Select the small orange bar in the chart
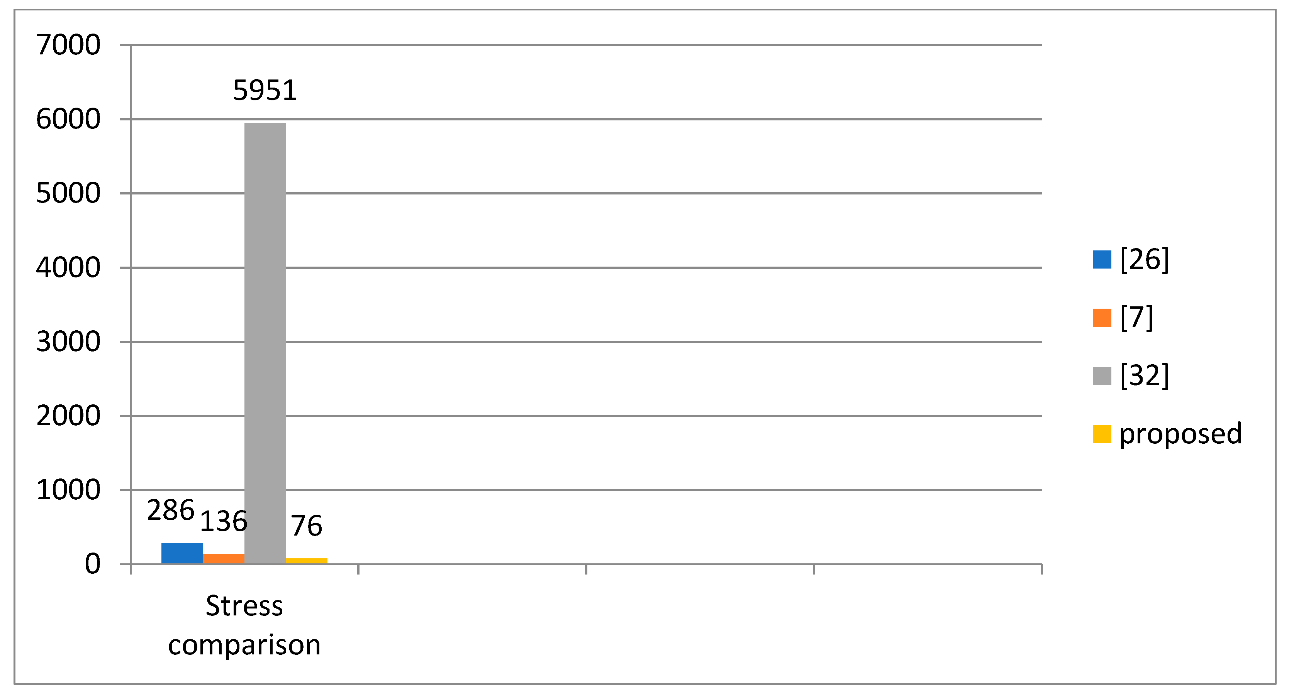 click(224, 559)
